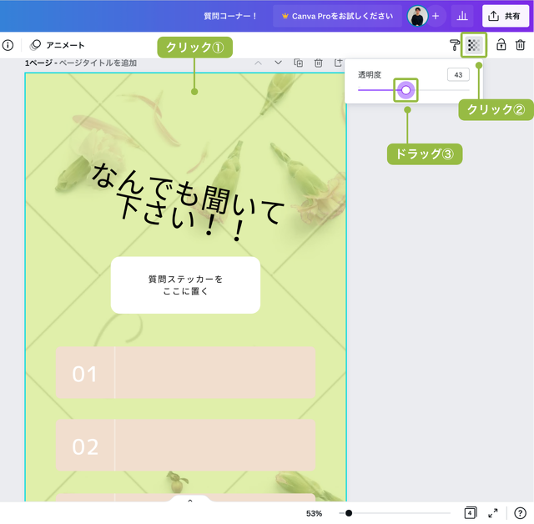This screenshot has width=534, height=524.
Task: Move page up with the up chevron
Action: [x=258, y=63]
